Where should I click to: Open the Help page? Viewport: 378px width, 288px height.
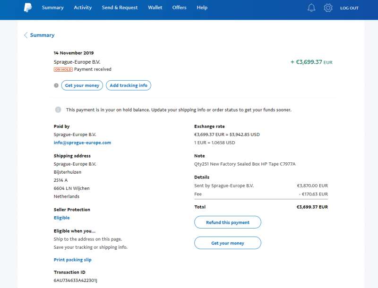point(202,8)
